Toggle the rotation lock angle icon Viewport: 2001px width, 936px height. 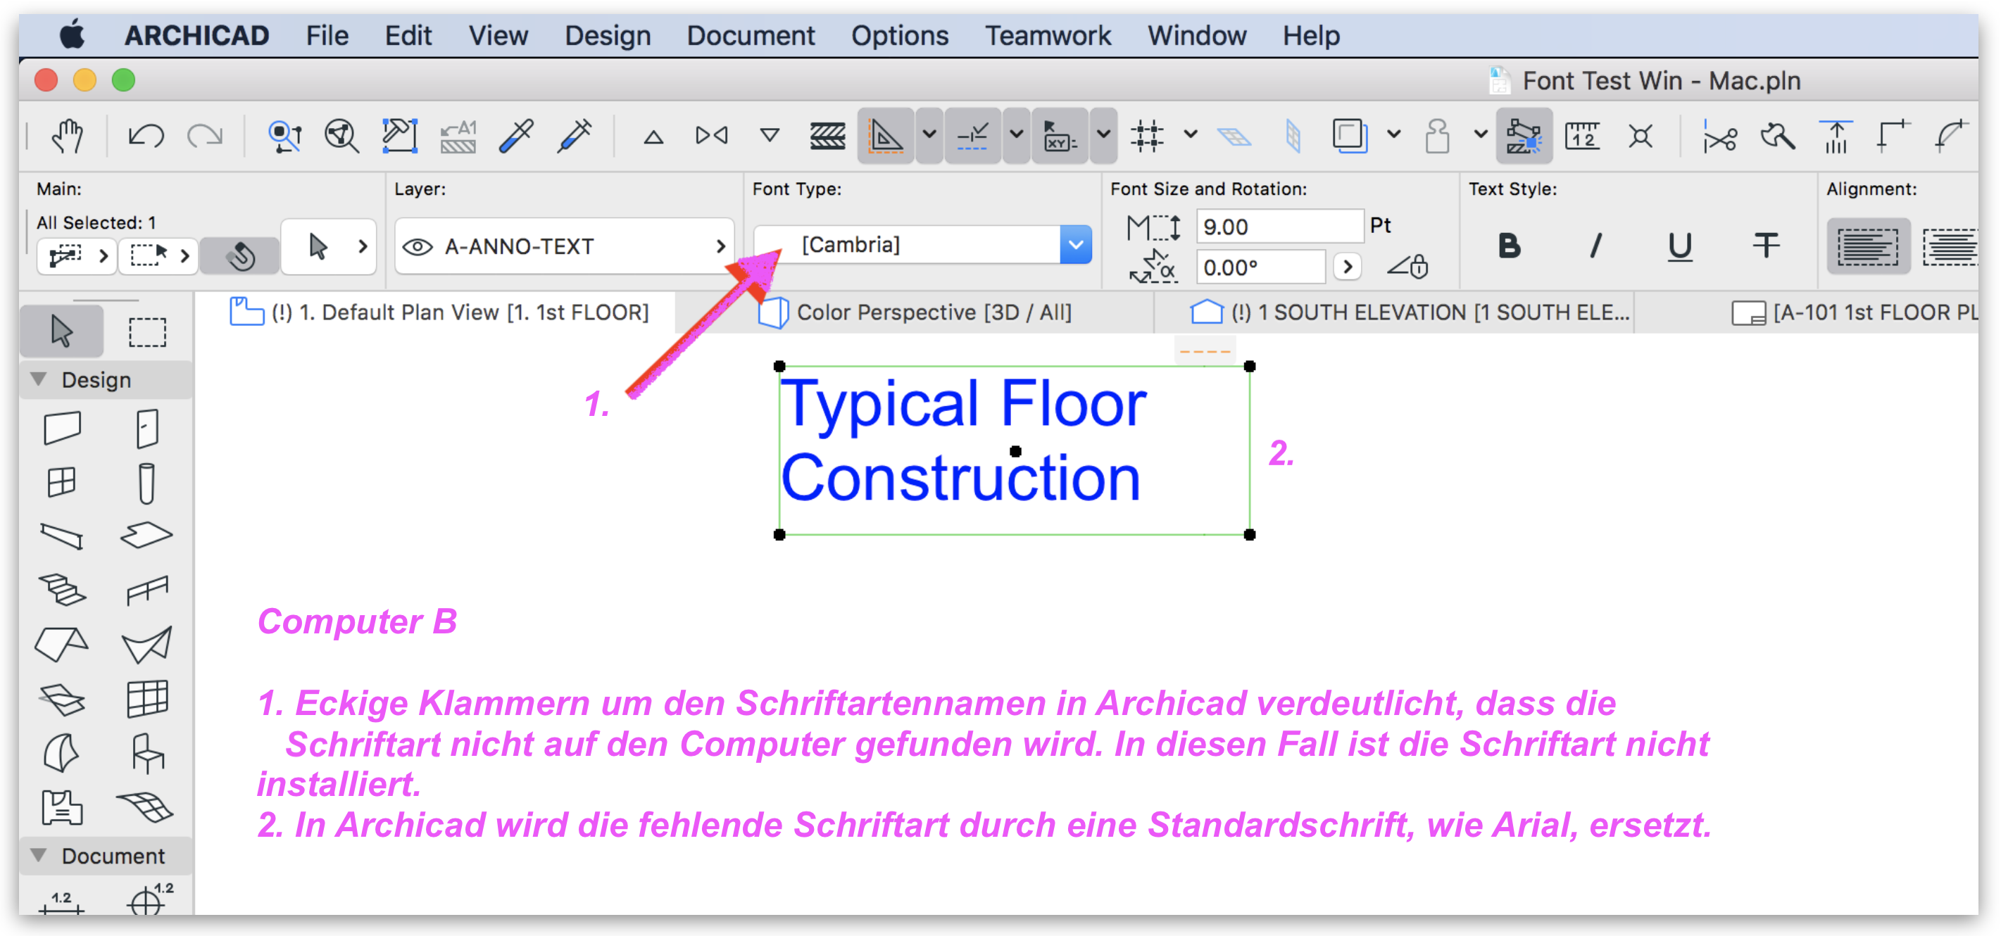point(1407,267)
